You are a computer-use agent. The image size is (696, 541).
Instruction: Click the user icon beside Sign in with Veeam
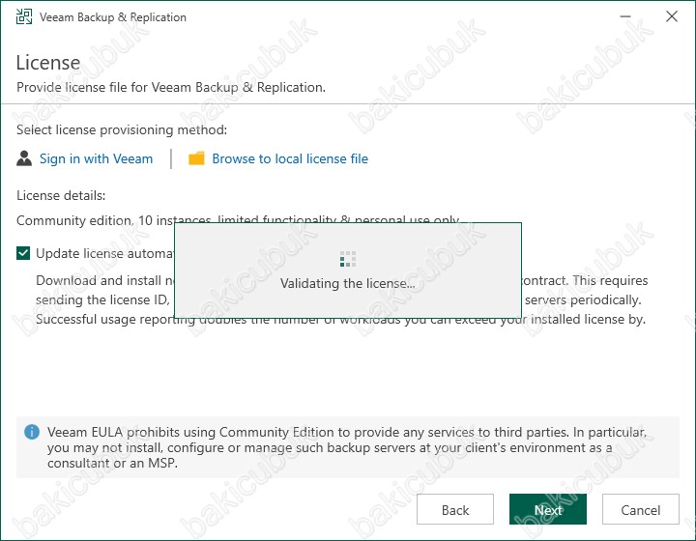click(24, 158)
